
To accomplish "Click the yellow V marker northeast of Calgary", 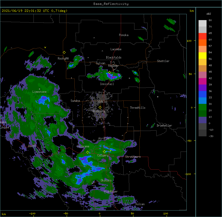I will tap(110, 151).
